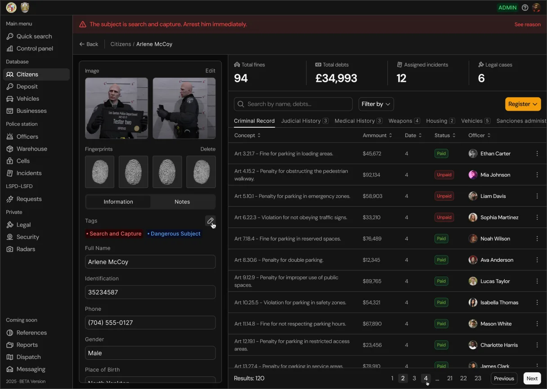Select the Criminal Record tab
The image size is (547, 389).
click(x=254, y=121)
